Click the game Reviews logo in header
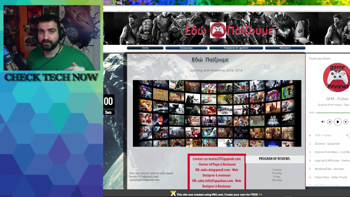The image size is (350, 197). click(218, 30)
